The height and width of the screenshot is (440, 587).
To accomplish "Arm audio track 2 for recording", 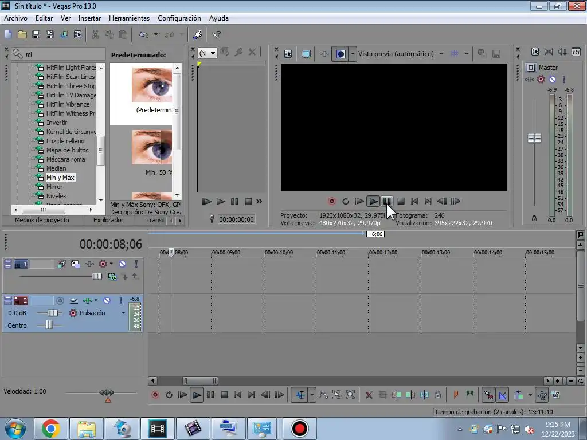I will [x=60, y=300].
